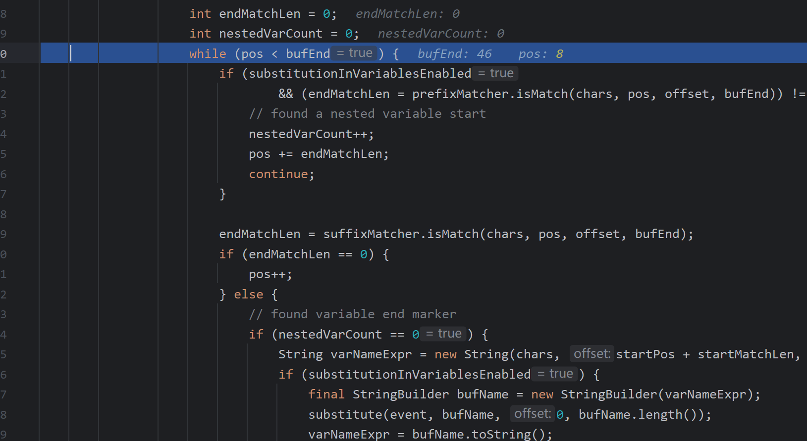Select the 'bufEnd: 46' inline debug value
Image resolution: width=807 pixels, height=441 pixels.
(x=454, y=53)
